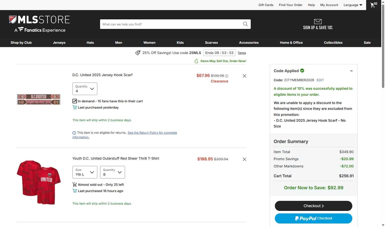Go to My Account
This screenshot has width=385, height=227.
(x=329, y=5)
